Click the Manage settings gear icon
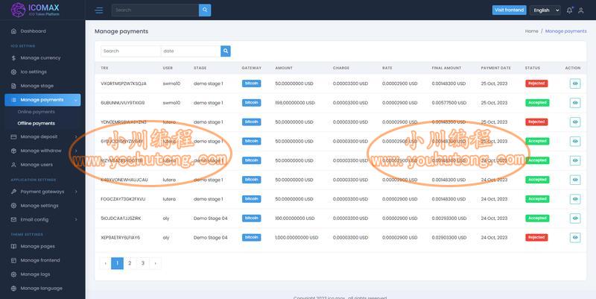596x299 pixels. 13,206
